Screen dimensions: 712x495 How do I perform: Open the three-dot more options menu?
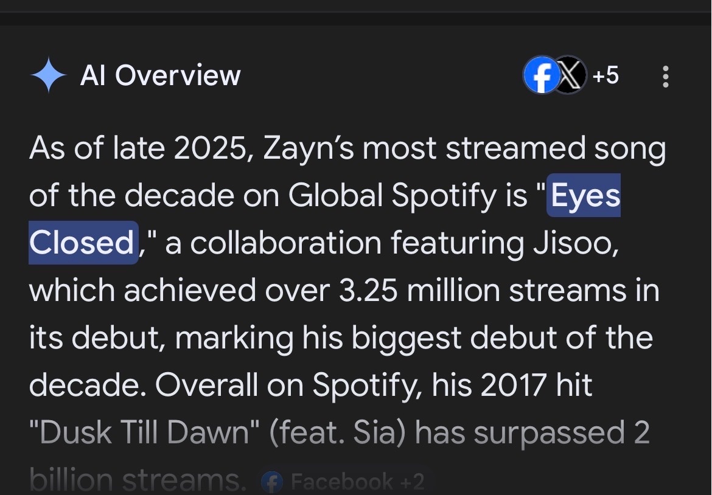[666, 77]
